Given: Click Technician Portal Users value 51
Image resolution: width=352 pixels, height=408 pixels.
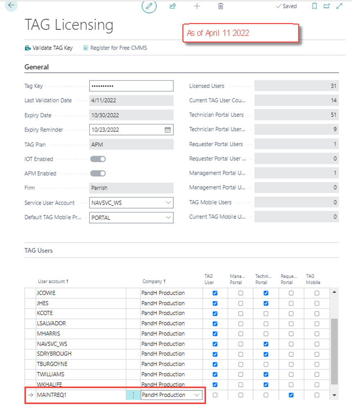Looking at the screenshot, I should click(296, 115).
